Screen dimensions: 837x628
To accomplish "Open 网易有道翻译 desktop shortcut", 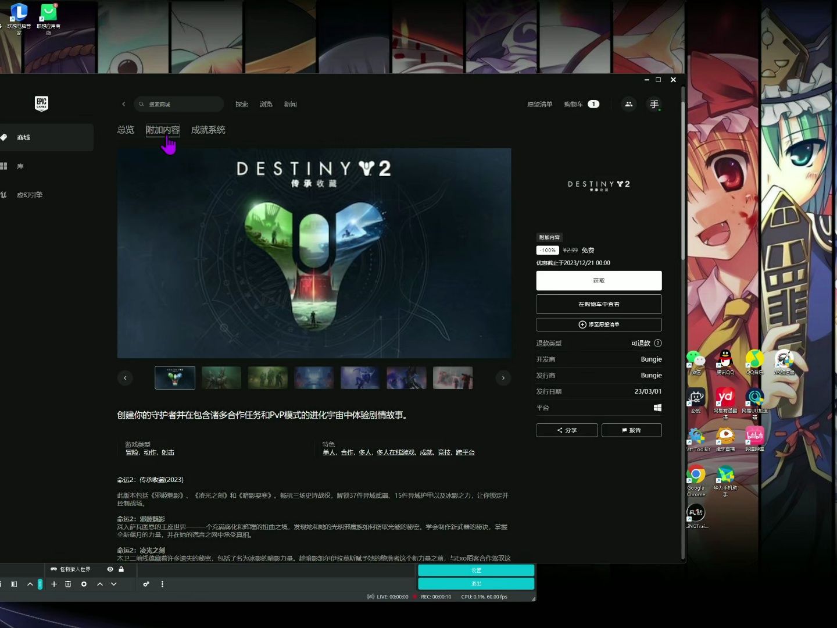I will point(725,403).
